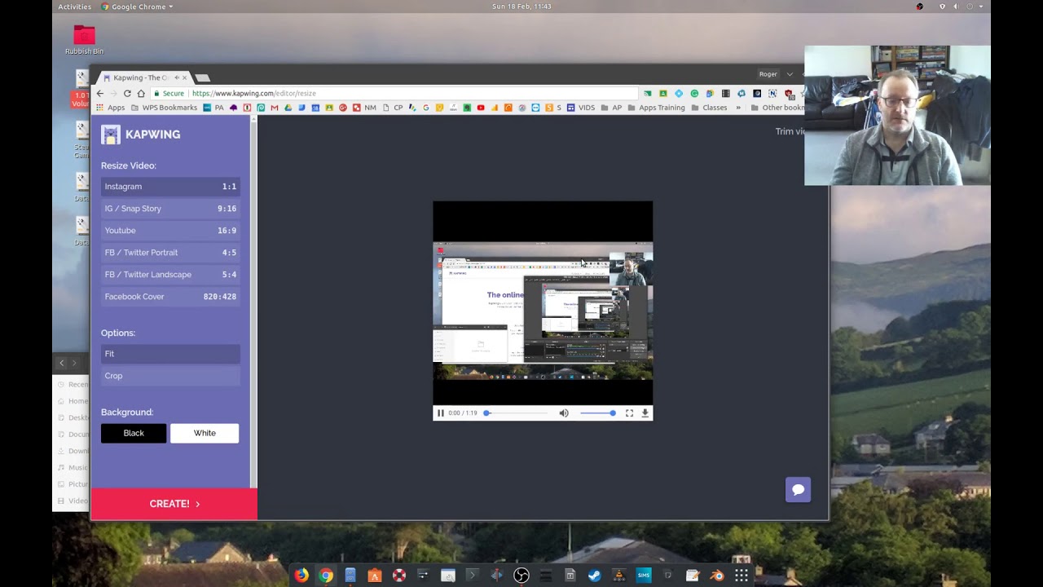The width and height of the screenshot is (1043, 587).
Task: Set background color to Black
Action: pos(134,433)
